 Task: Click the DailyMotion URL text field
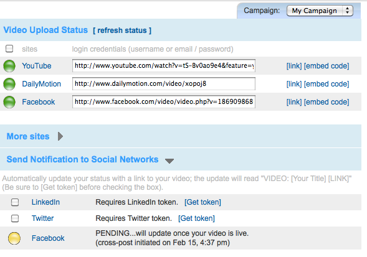click(x=164, y=84)
